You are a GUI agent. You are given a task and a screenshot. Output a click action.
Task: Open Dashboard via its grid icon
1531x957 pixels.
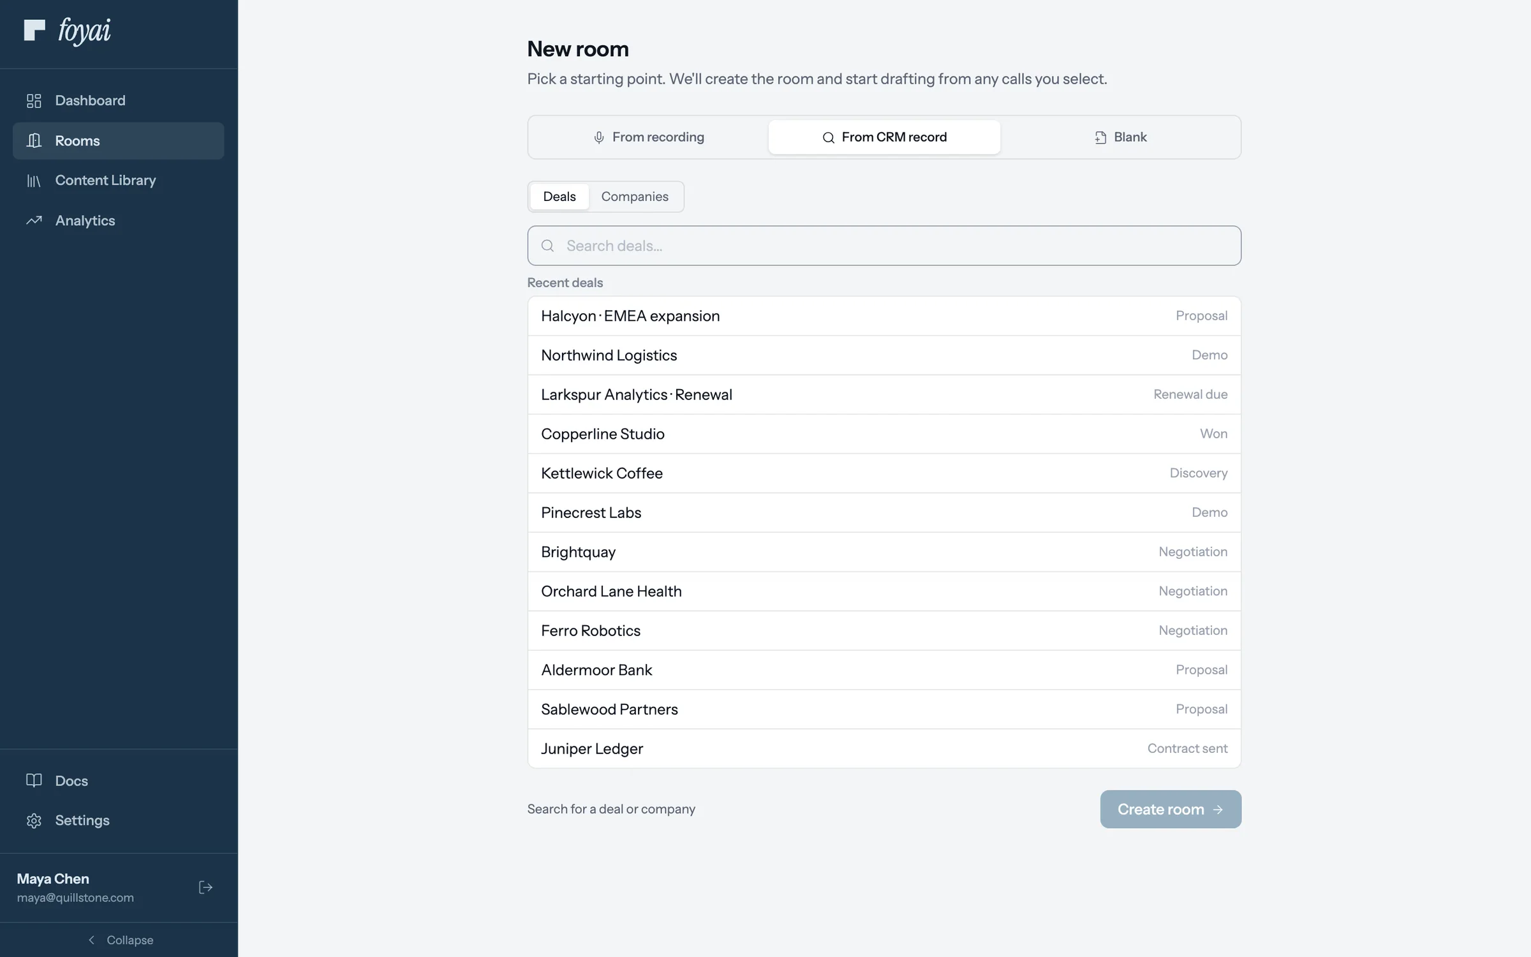click(34, 101)
